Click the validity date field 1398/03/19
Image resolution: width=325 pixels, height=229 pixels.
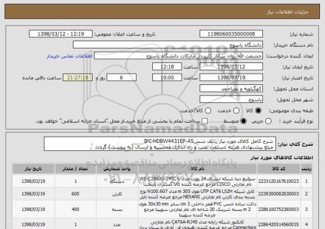pos(231,78)
